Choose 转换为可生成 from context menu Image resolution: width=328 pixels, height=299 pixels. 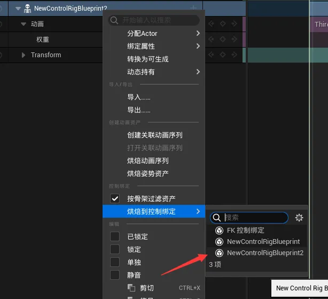point(148,59)
